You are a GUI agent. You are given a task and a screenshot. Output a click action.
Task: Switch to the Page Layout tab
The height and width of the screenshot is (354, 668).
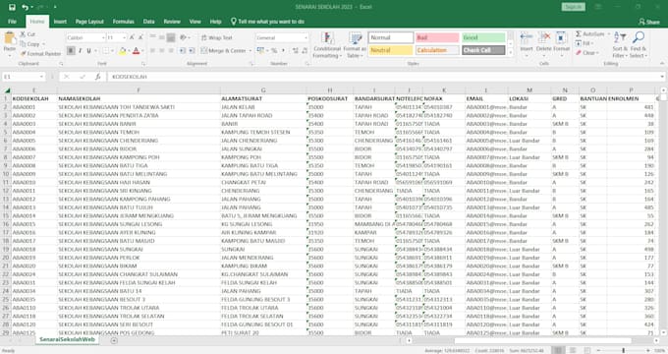(89, 22)
